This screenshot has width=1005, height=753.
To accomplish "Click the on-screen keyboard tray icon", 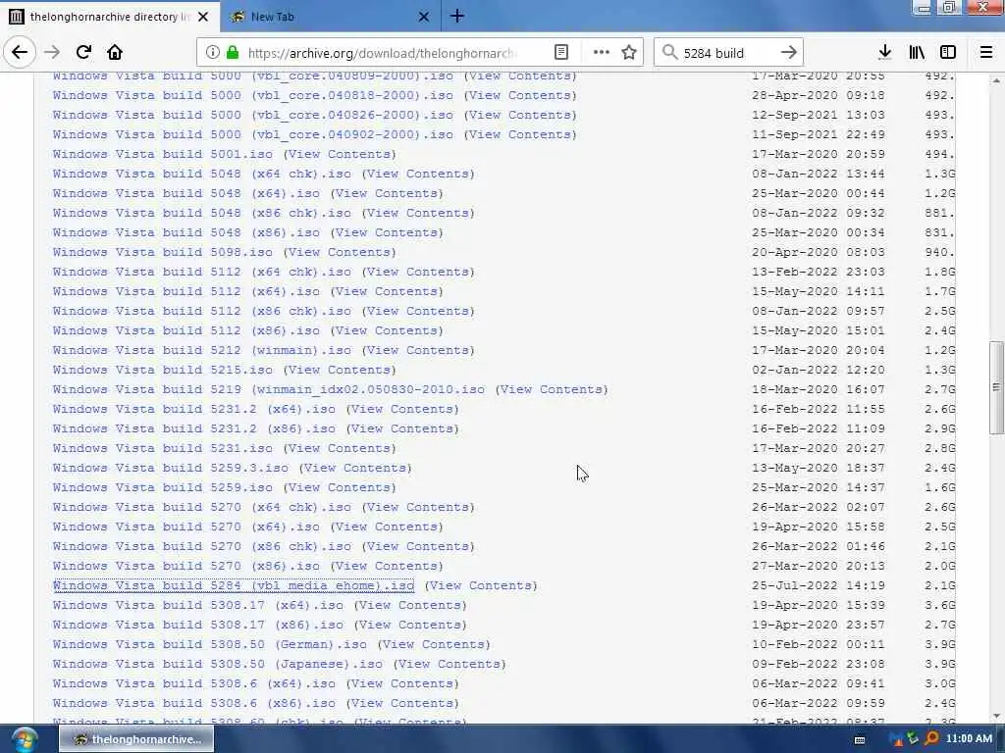I will pos(860,739).
